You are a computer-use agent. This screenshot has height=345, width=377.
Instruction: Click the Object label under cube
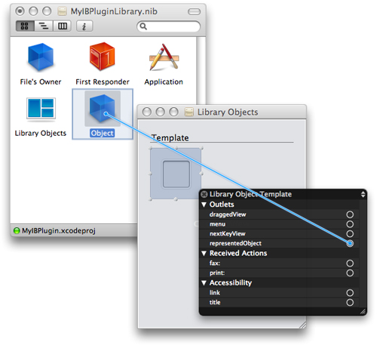coord(103,133)
